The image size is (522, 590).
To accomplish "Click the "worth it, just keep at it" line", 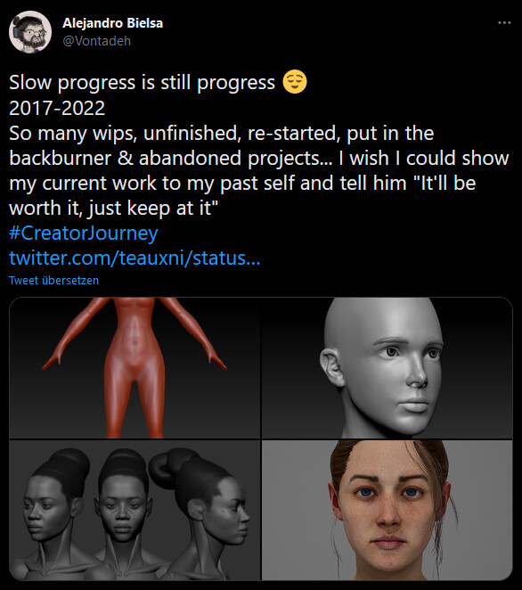I will [x=114, y=208].
